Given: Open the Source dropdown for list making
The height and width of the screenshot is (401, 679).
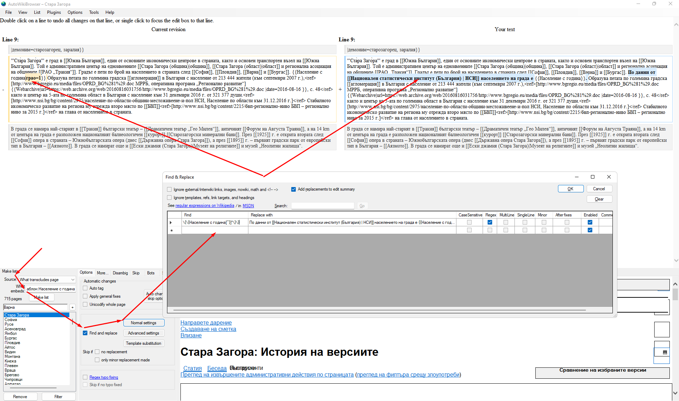Looking at the screenshot, I should [x=73, y=280].
